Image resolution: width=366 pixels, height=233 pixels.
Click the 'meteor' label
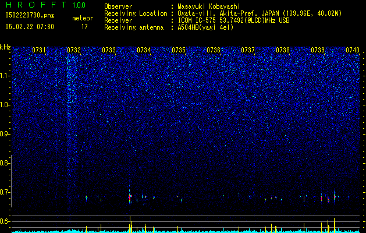click(x=83, y=18)
